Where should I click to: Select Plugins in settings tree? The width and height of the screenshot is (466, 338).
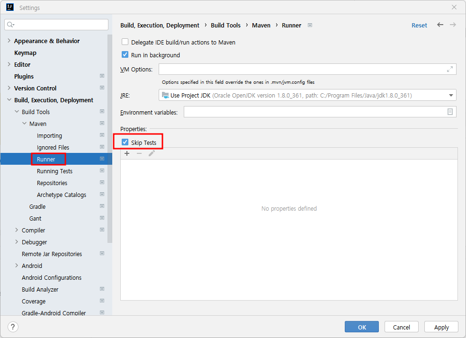point(24,76)
